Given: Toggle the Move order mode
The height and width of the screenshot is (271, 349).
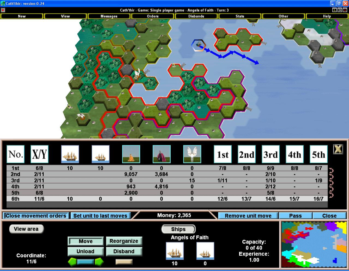Looking at the screenshot, I should point(86,241).
